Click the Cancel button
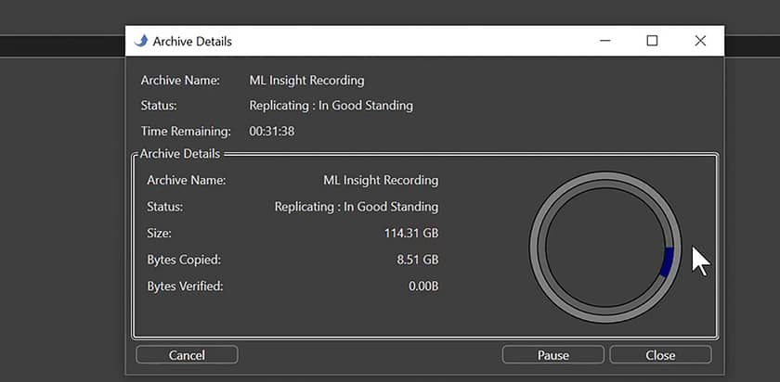This screenshot has width=780, height=382. tap(187, 355)
